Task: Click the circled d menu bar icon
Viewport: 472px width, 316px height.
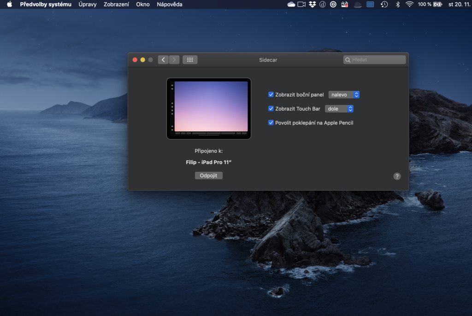Action: tap(322, 4)
